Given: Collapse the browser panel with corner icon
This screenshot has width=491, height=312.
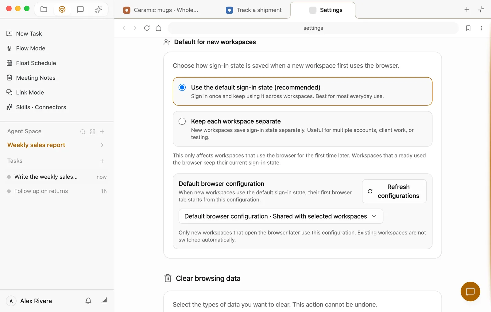Looking at the screenshot, I should point(481,10).
